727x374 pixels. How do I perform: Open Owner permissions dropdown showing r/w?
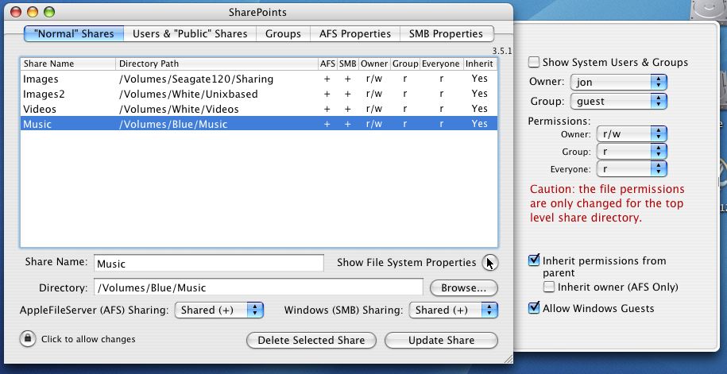632,134
